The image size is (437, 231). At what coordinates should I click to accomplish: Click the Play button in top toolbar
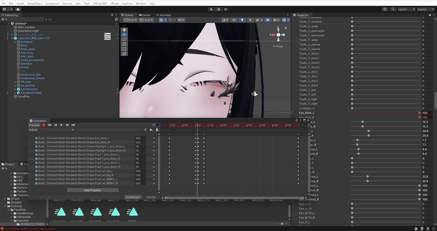tap(212, 9)
